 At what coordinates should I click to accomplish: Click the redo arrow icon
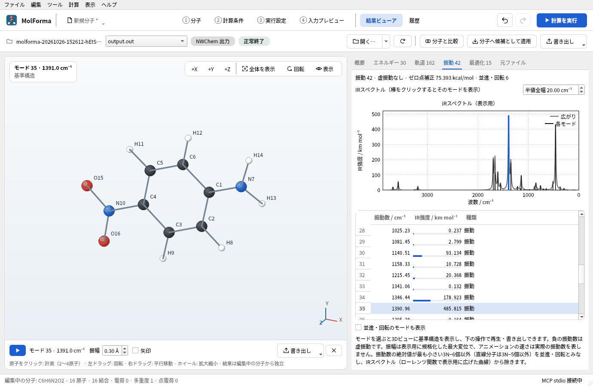523,20
